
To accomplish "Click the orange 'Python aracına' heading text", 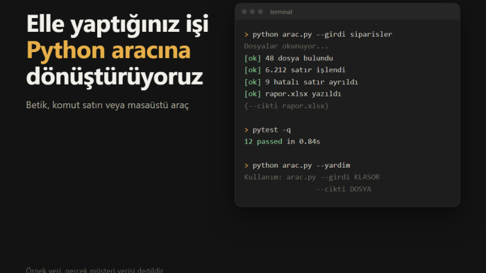I will [x=108, y=51].
